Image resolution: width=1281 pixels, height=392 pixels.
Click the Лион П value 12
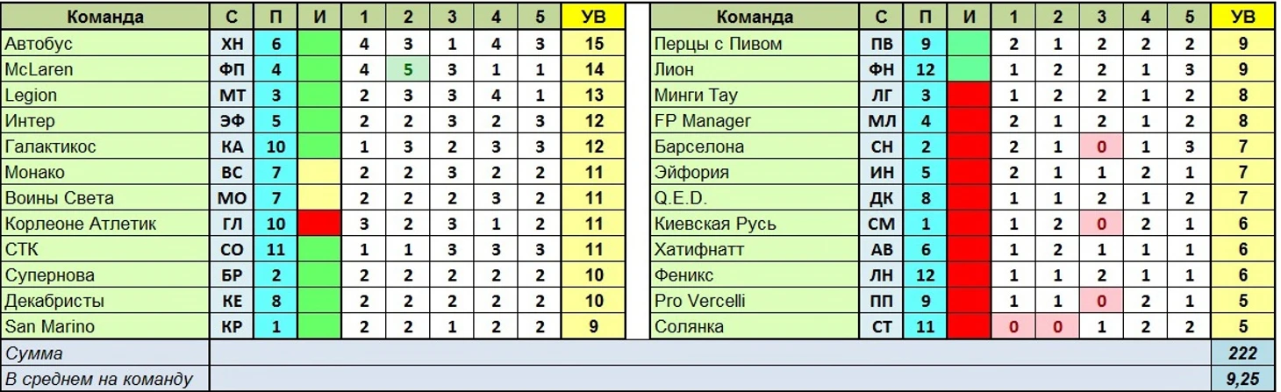(925, 69)
